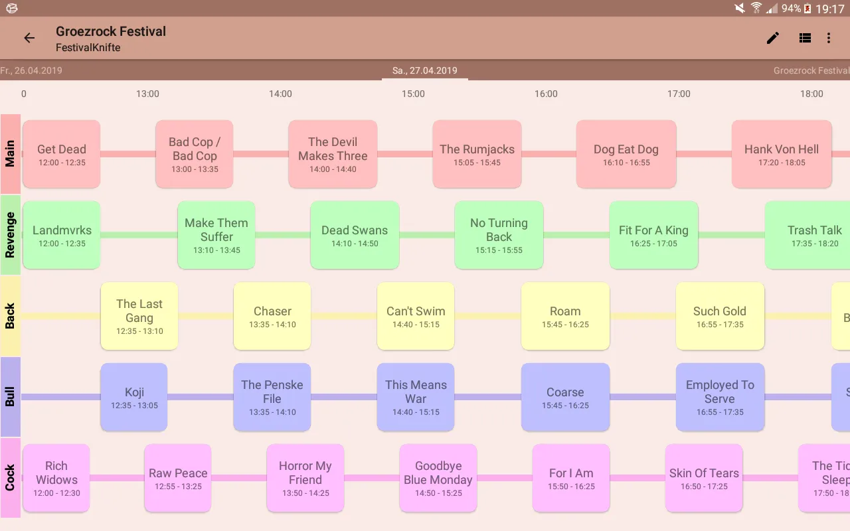Tap the notification icon in status bar

click(x=11, y=9)
